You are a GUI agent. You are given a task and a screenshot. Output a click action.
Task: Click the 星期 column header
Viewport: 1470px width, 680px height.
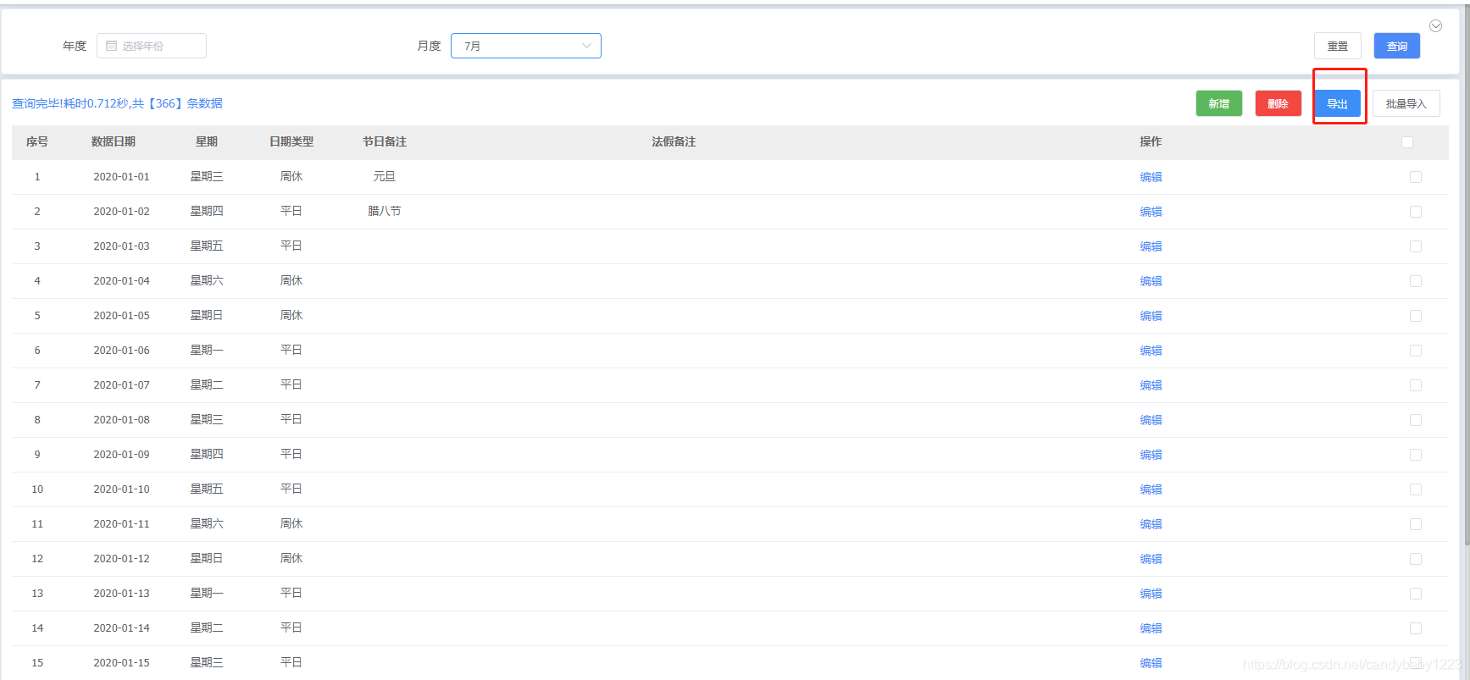pos(207,142)
